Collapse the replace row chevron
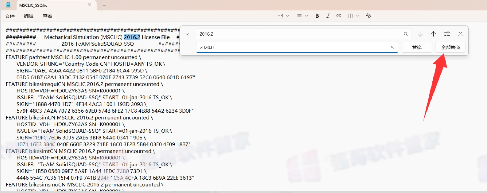487x193 pixels. tap(188, 34)
